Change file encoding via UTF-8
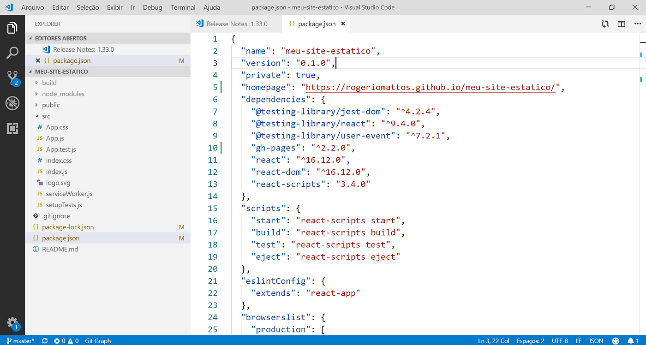This screenshot has width=646, height=345. [560, 341]
